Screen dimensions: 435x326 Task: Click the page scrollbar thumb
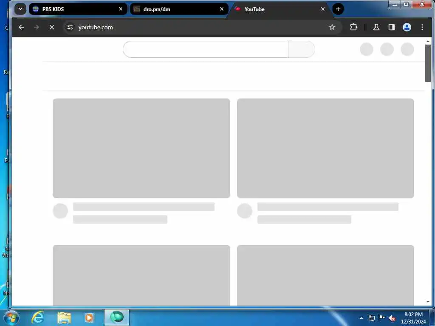(428, 63)
